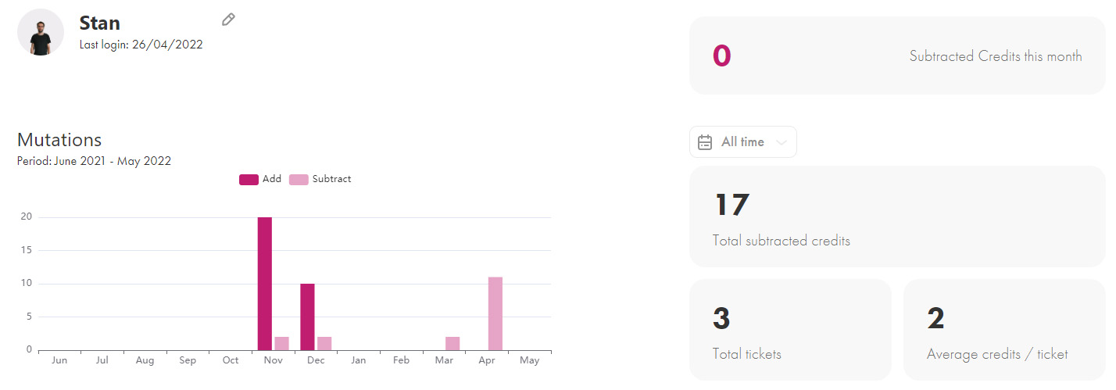Click the March Subtract bar
Screen dimensions: 1116x390
pos(452,343)
